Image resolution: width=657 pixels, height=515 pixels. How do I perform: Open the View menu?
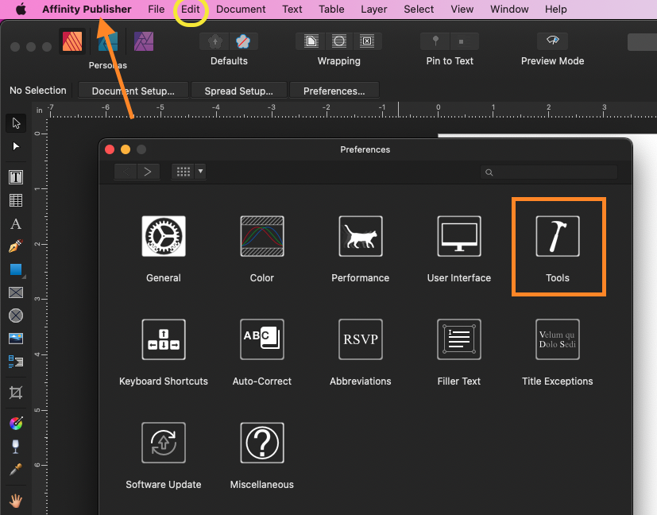[462, 10]
